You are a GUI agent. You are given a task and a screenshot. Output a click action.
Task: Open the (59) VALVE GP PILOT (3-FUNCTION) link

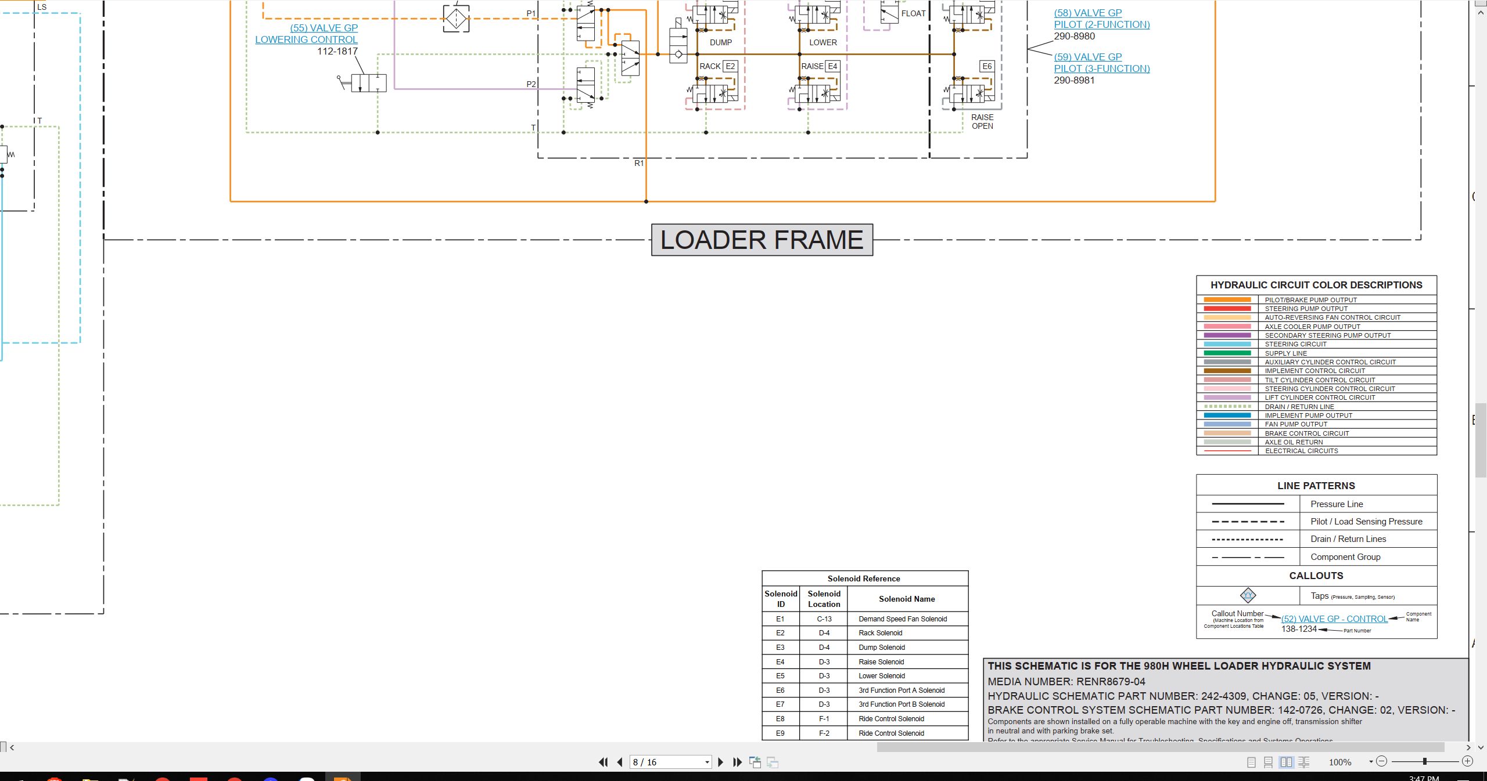coord(1102,63)
